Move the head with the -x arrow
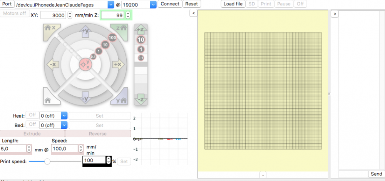 pos(53,65)
